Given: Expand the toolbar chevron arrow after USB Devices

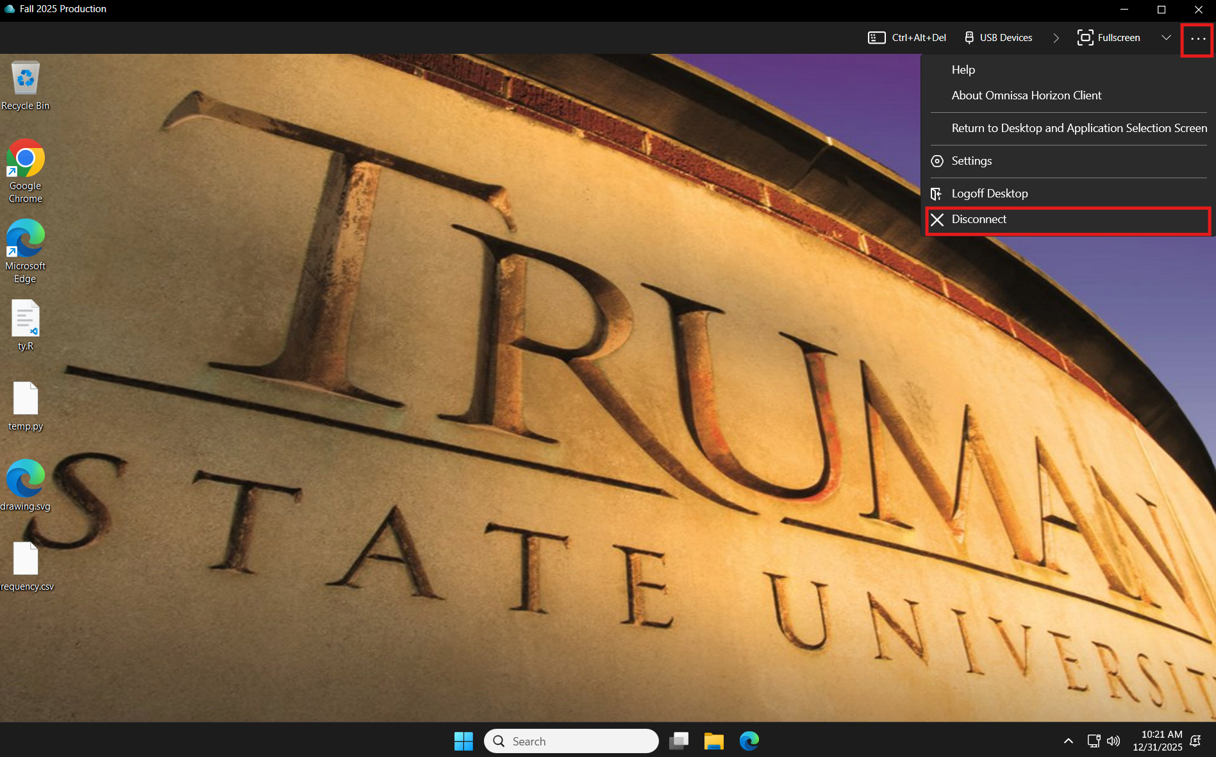Looking at the screenshot, I should 1056,38.
